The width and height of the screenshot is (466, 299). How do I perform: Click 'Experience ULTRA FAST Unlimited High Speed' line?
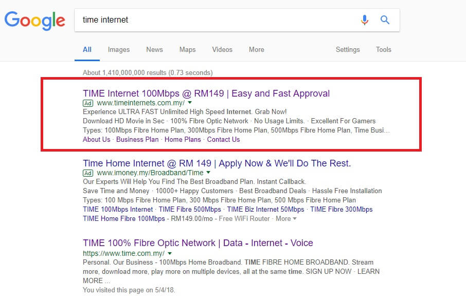[x=185, y=111]
